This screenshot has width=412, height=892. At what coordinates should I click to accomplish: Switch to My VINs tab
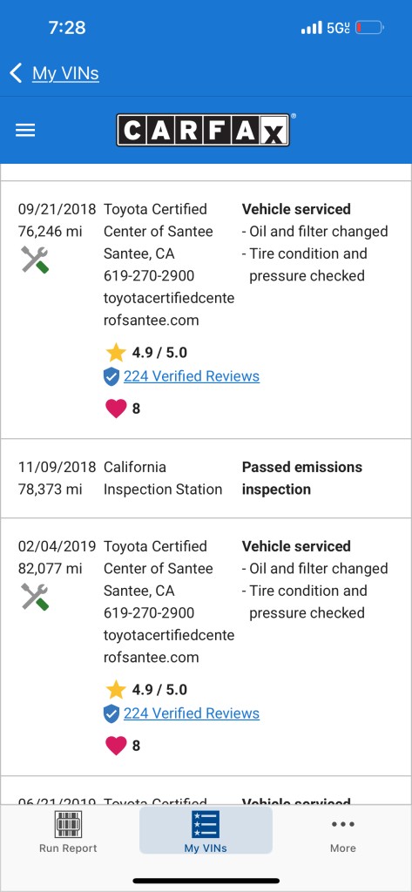coord(206,831)
